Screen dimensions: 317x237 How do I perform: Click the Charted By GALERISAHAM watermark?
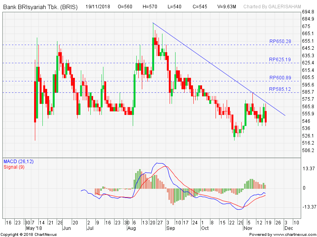[272, 7]
